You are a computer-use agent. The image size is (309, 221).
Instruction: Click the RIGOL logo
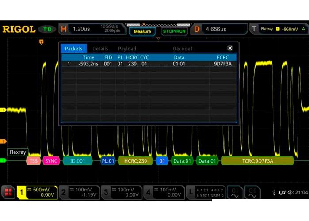(19, 29)
